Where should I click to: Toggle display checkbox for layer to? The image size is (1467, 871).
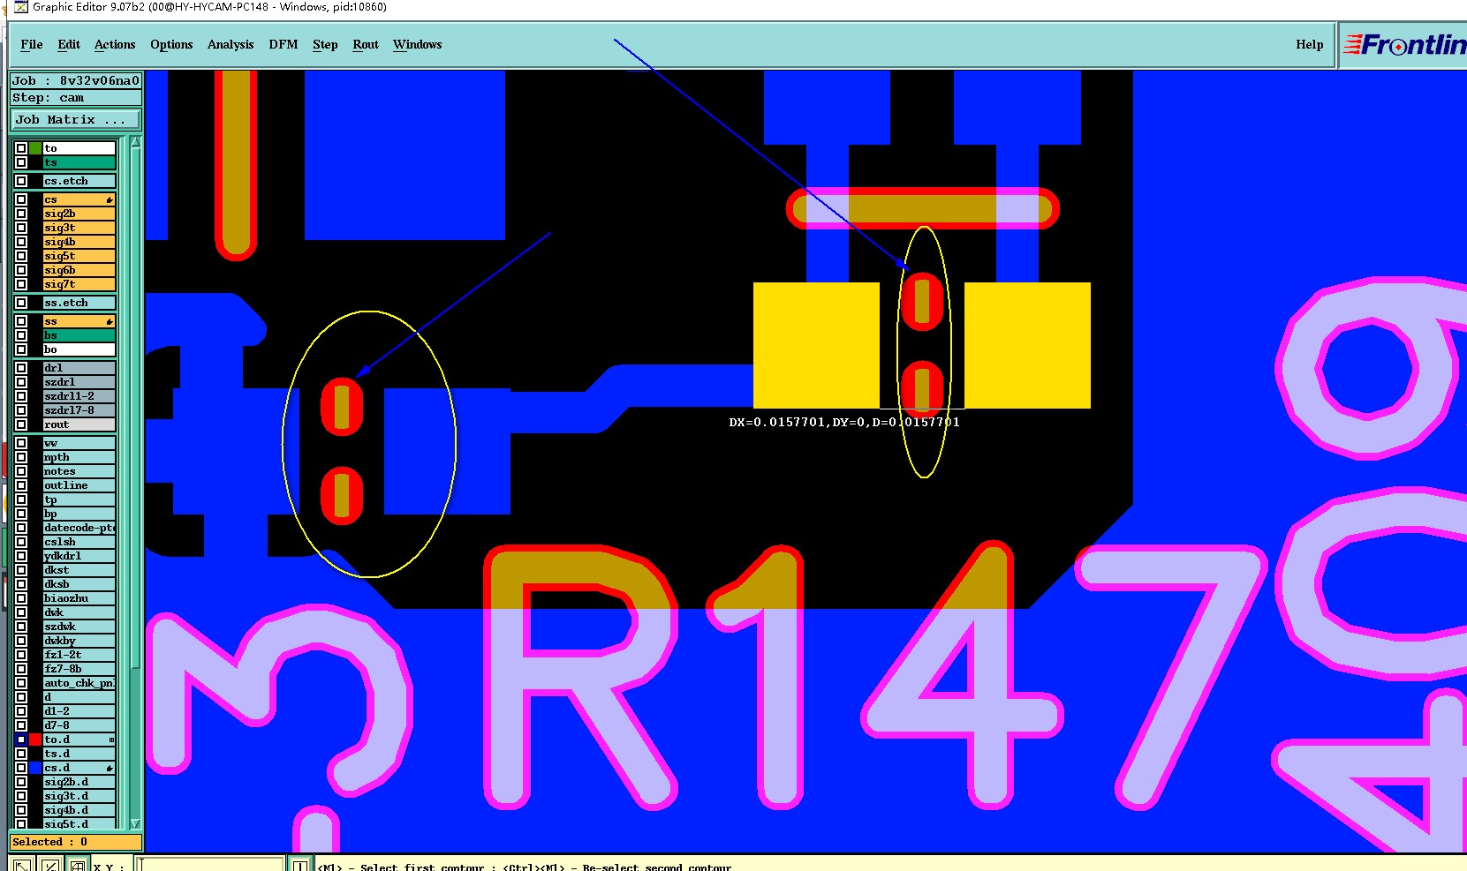coord(21,148)
